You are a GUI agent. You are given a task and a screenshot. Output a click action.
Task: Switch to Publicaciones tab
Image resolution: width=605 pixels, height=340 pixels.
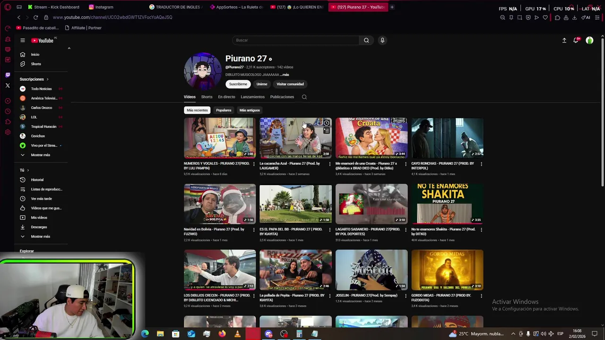pyautogui.click(x=282, y=97)
